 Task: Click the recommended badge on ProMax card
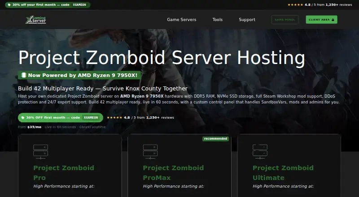click(x=215, y=139)
